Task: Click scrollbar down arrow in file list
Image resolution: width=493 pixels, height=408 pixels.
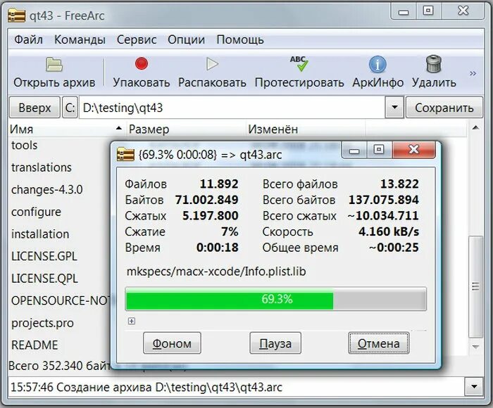Action: coord(475,347)
